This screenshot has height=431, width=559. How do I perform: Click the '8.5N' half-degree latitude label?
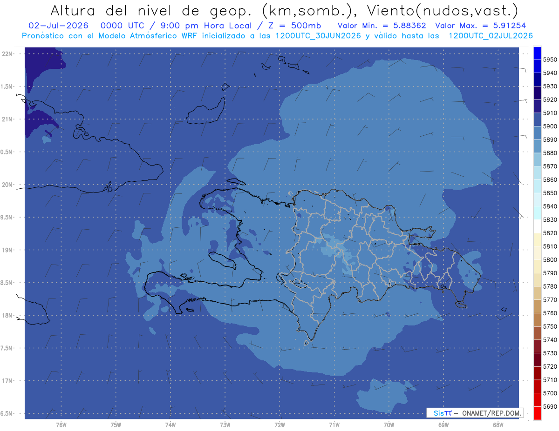pos(7,283)
